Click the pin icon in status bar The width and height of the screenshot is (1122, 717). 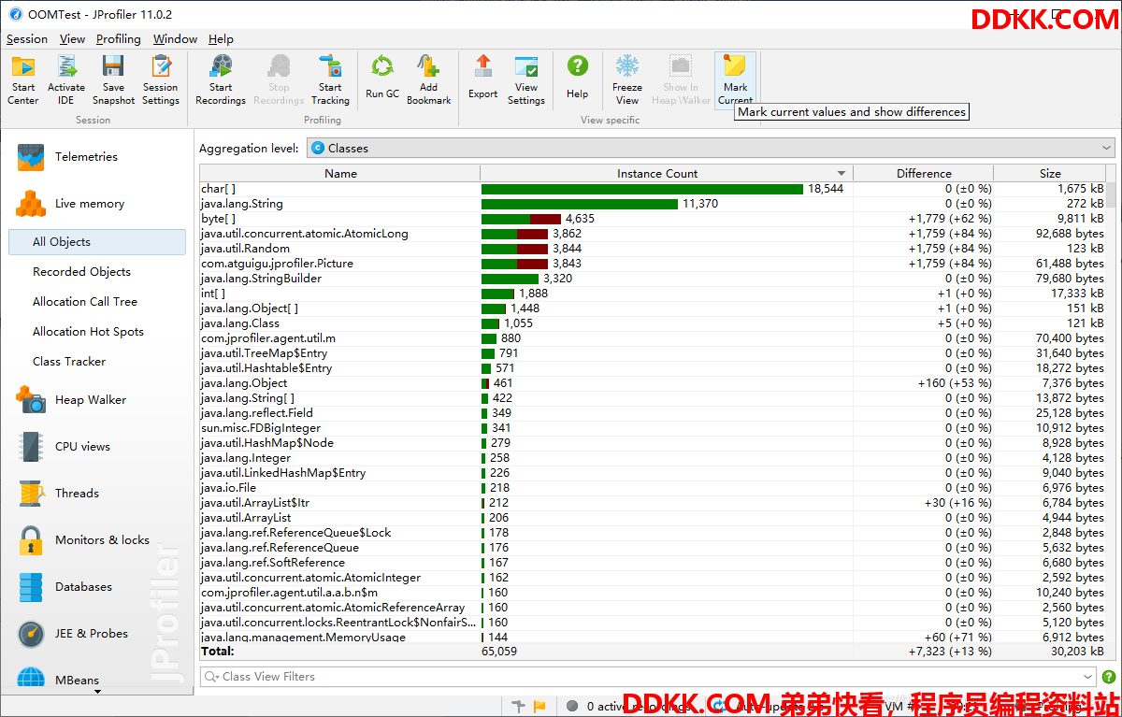tap(519, 707)
